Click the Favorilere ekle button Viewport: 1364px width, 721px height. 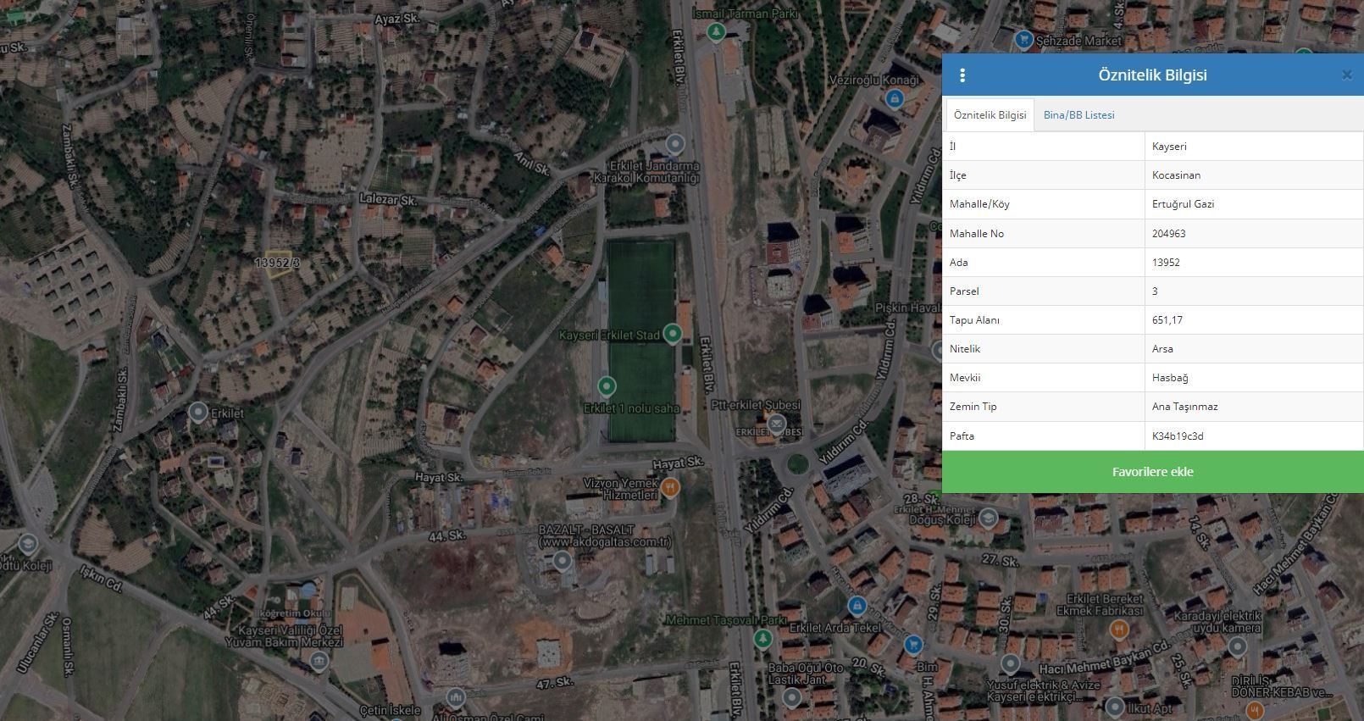tap(1152, 472)
